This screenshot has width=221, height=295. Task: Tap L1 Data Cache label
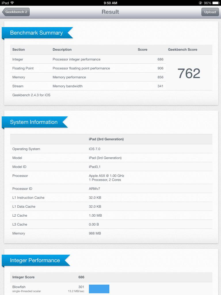[x=24, y=207]
